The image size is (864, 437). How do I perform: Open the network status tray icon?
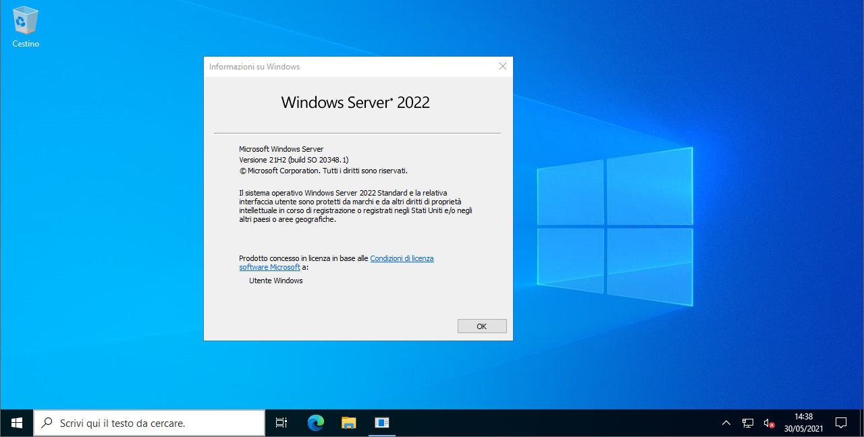click(x=748, y=423)
